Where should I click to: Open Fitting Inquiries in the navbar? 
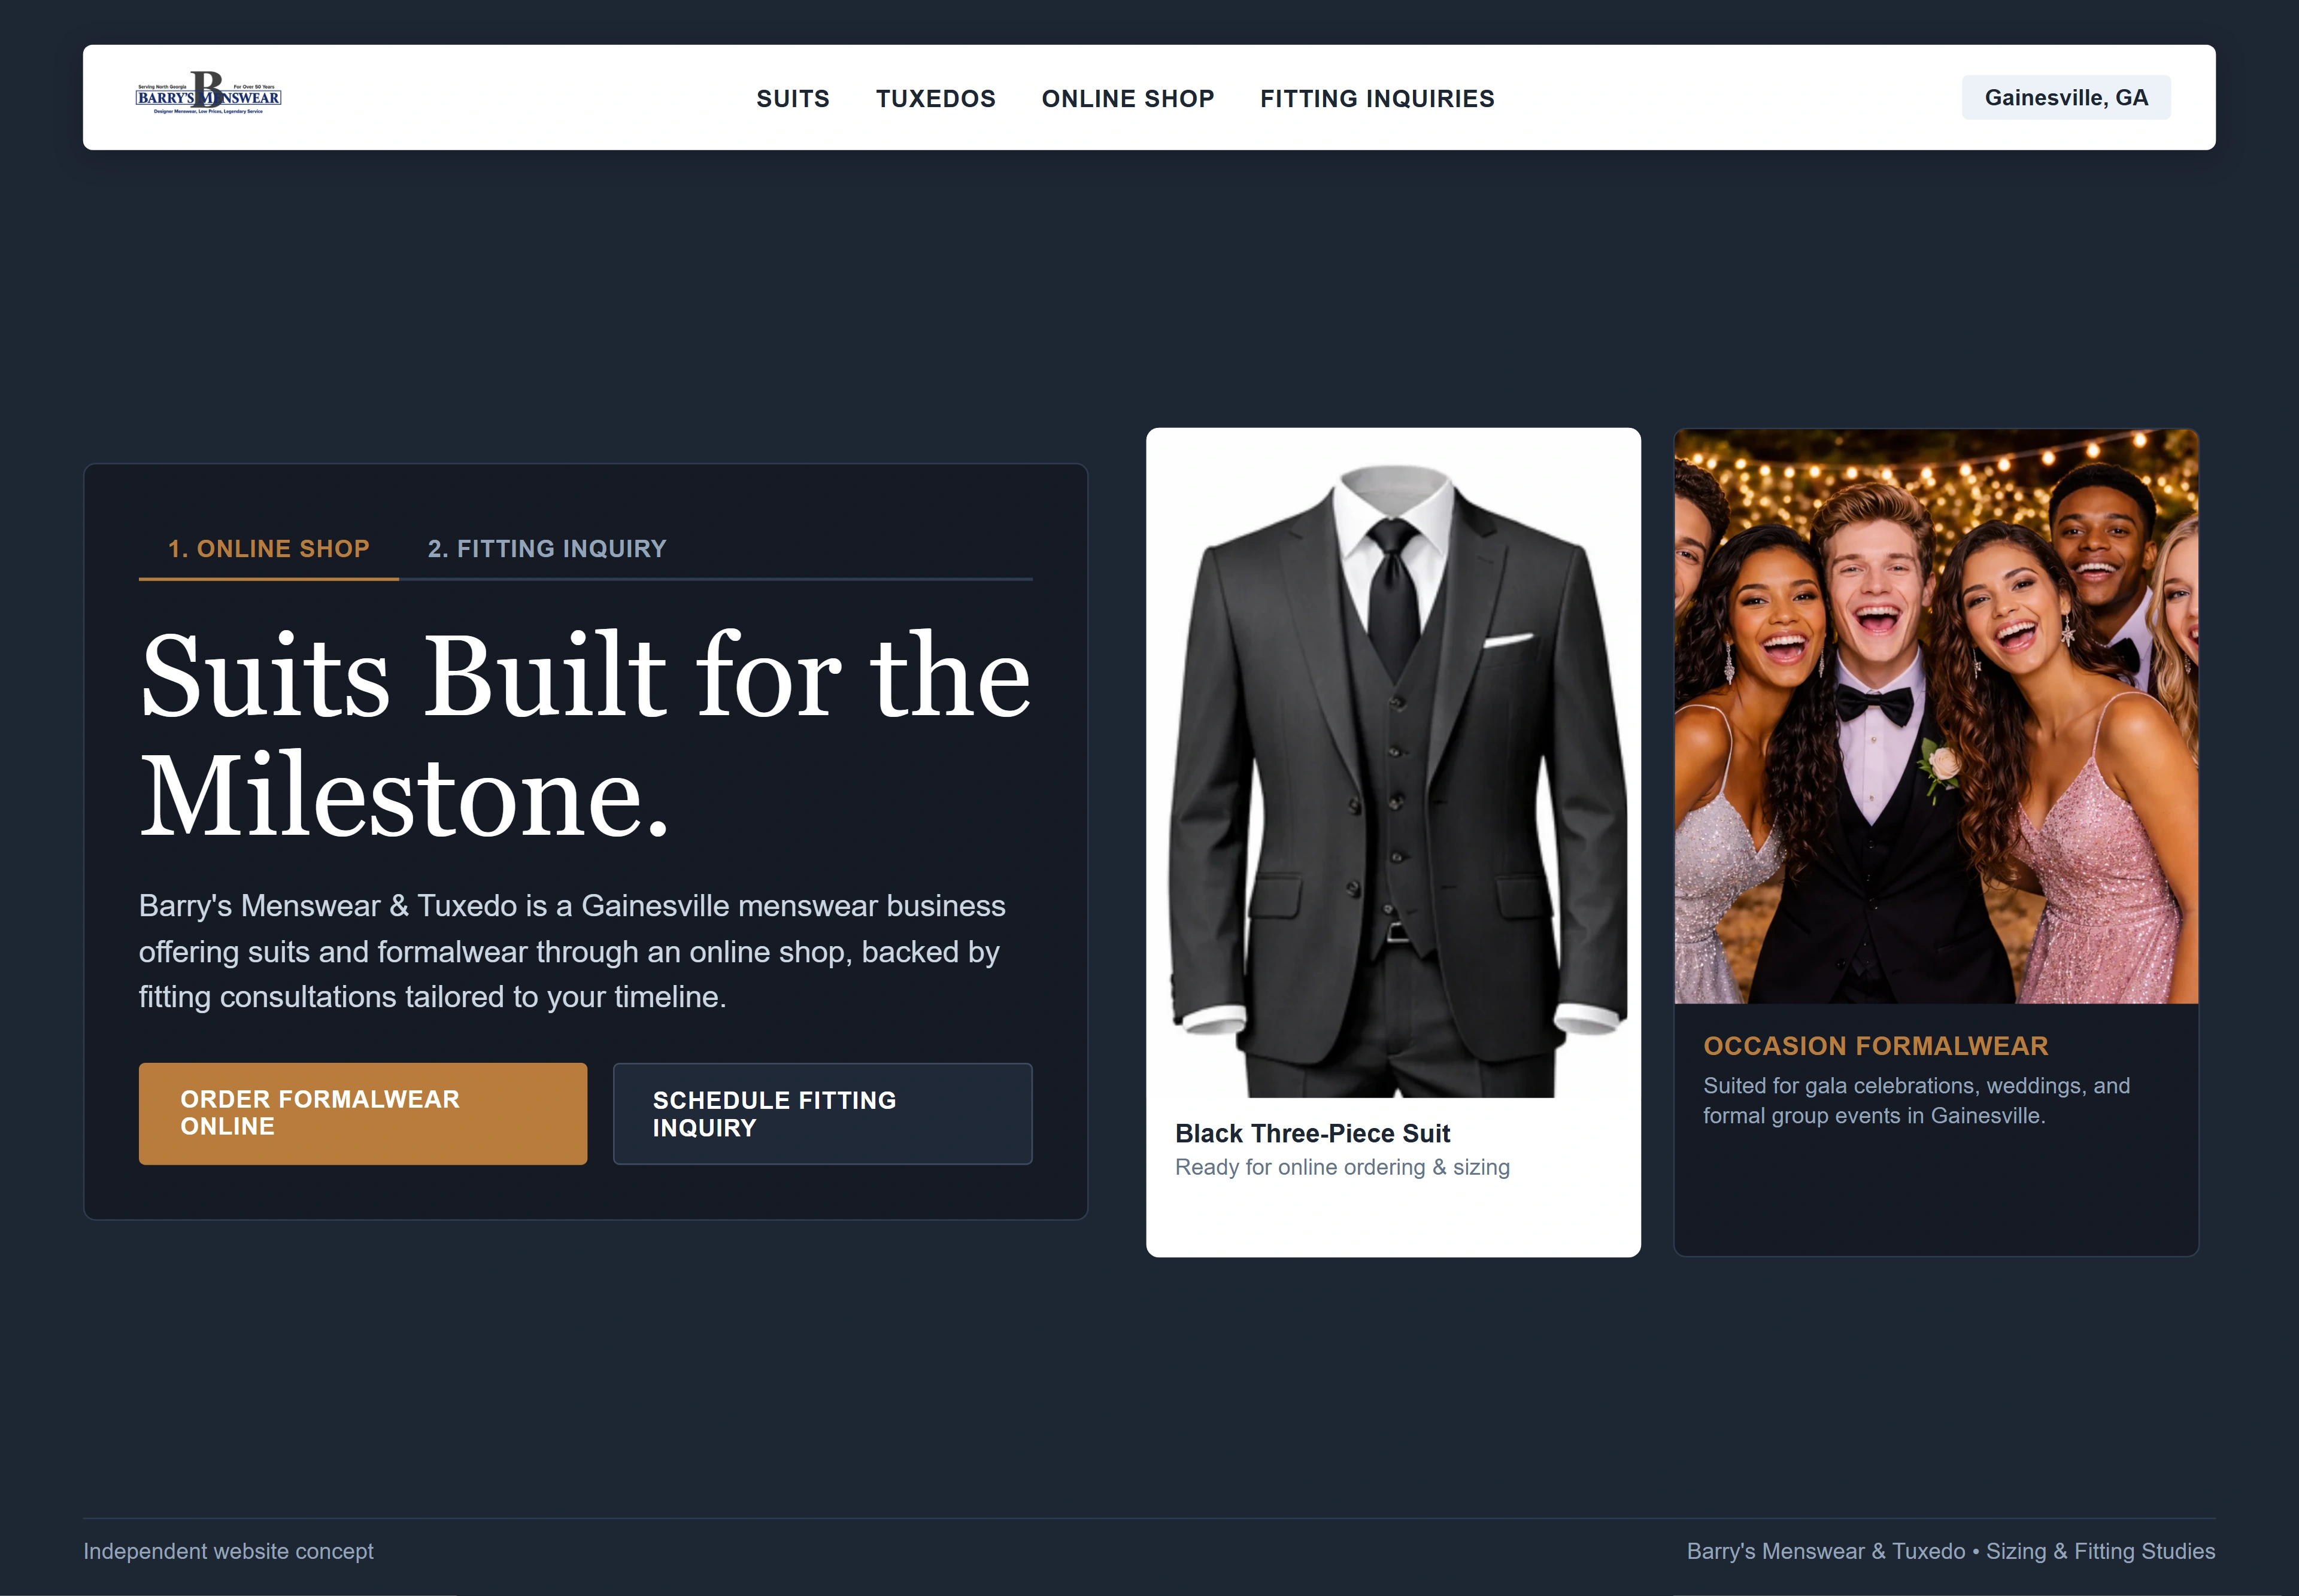tap(1376, 98)
